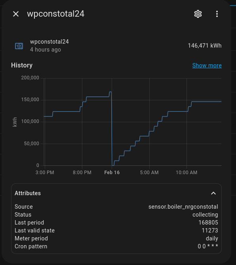Open entity settings gear
Image resolution: width=236 pixels, height=265 pixels.
[x=198, y=14]
